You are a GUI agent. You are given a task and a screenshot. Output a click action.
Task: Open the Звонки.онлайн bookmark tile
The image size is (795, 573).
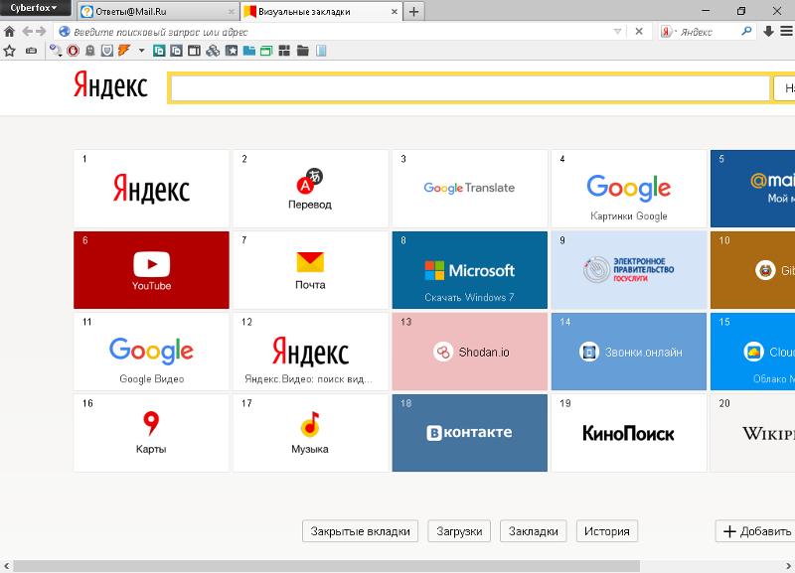click(x=629, y=352)
